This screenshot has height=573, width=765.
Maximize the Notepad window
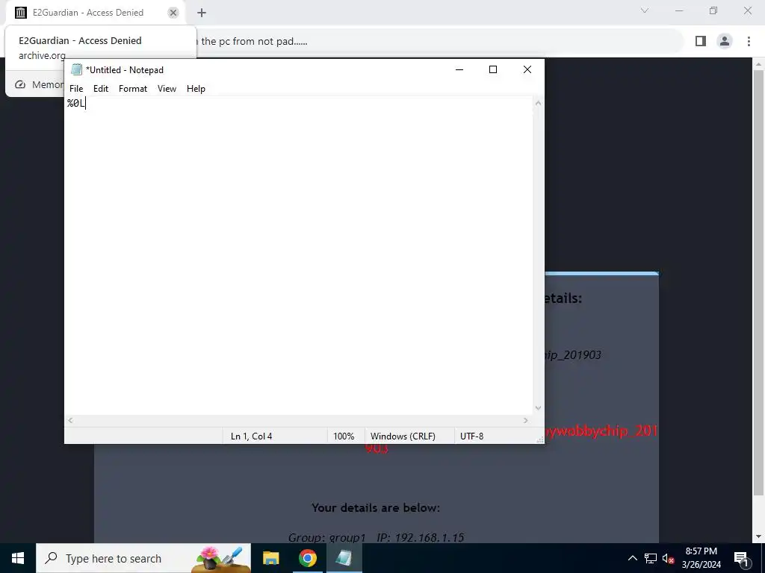point(493,69)
